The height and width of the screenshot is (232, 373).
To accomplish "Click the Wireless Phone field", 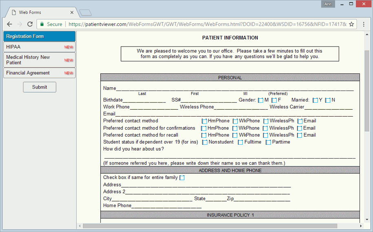I will pos(241,107).
